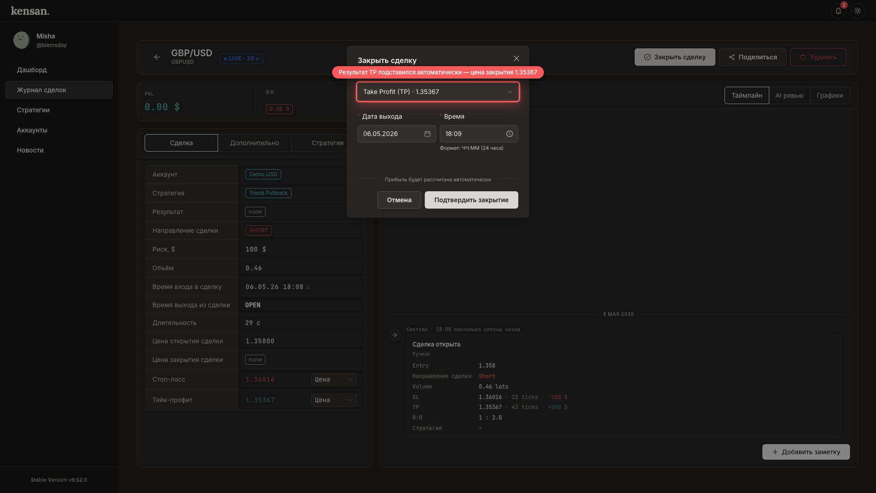
Task: Click the red TP auto-filled notification banner
Action: coord(438,72)
